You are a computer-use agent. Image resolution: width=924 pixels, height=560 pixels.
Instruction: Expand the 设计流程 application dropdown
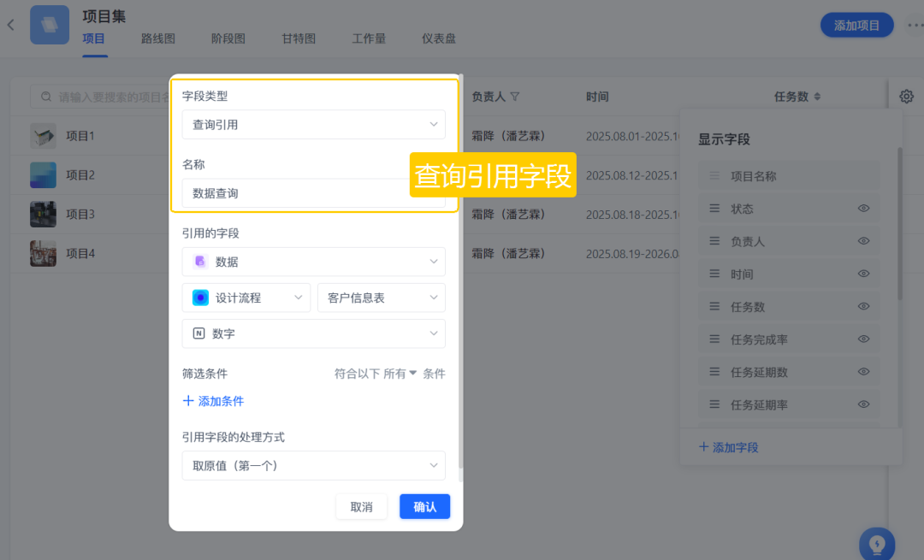(x=246, y=298)
